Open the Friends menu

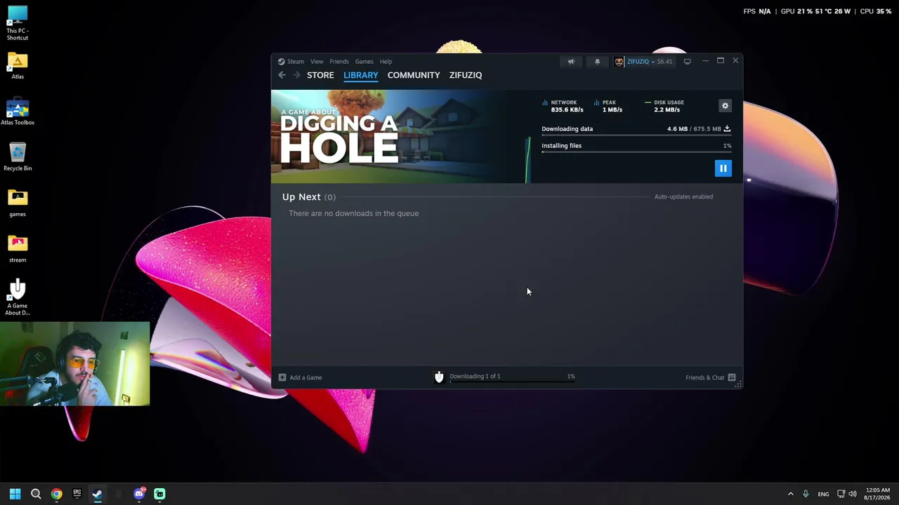tap(339, 62)
